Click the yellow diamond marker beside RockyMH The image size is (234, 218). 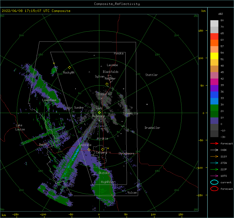(69, 68)
